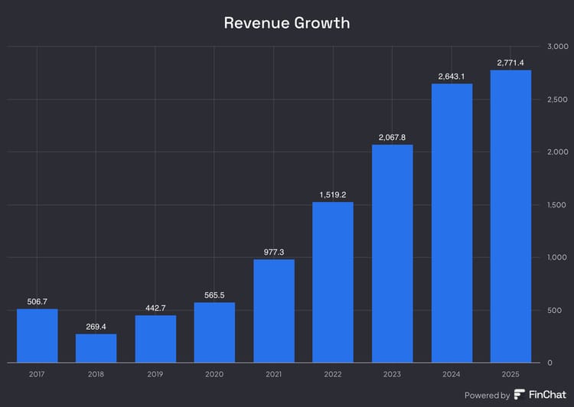The width and height of the screenshot is (574, 407).
Task: Click the 1,519.2 data label
Action: [333, 194]
